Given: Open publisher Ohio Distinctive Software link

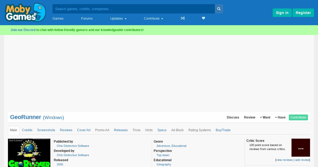Looking at the screenshot, I should click(x=73, y=146).
